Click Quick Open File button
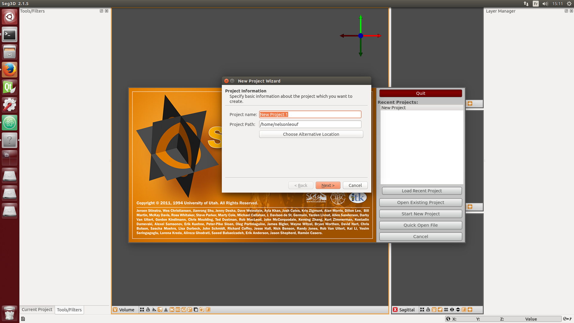 (x=421, y=225)
